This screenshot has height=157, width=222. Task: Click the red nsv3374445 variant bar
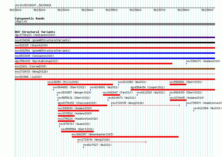coord(178,100)
